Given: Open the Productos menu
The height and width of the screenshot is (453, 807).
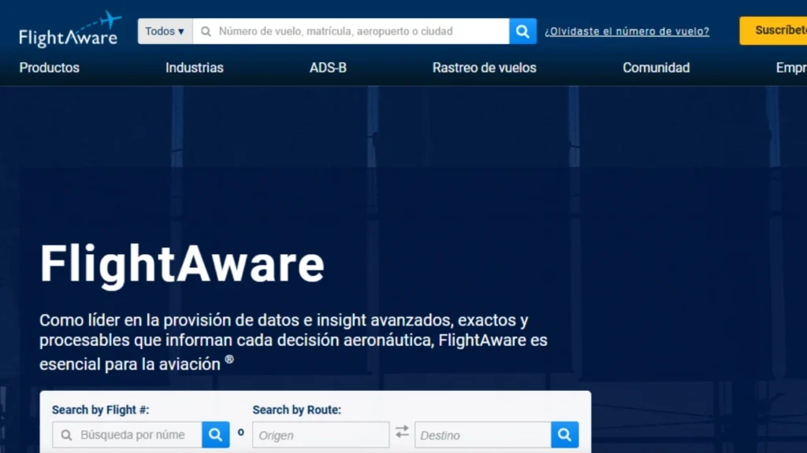Looking at the screenshot, I should (x=50, y=68).
